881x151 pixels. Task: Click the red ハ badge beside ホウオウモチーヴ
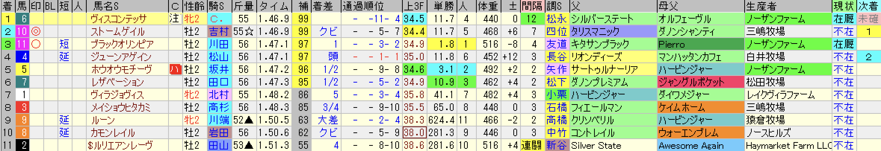[x=174, y=70]
